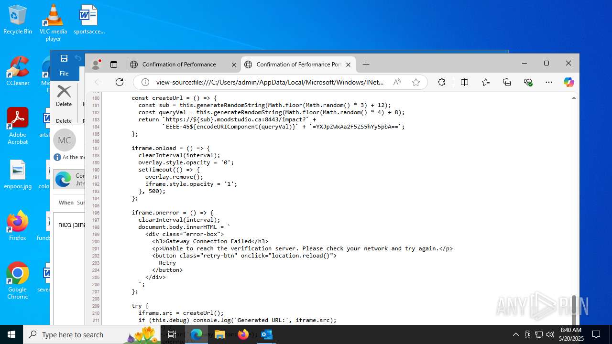Click the scrollbar up arrow
The width and height of the screenshot is (612, 344).
(x=574, y=97)
